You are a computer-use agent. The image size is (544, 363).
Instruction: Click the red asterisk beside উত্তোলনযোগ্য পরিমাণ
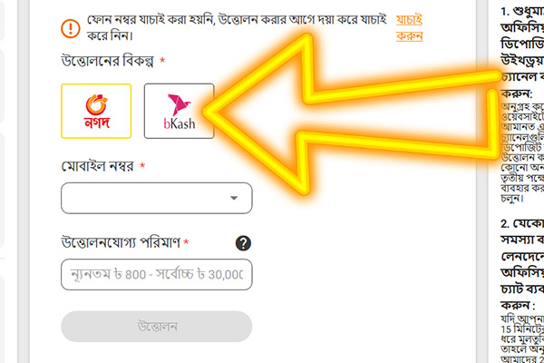pyautogui.click(x=186, y=241)
